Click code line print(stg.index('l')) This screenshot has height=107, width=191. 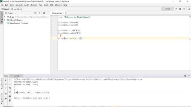coord(70,33)
